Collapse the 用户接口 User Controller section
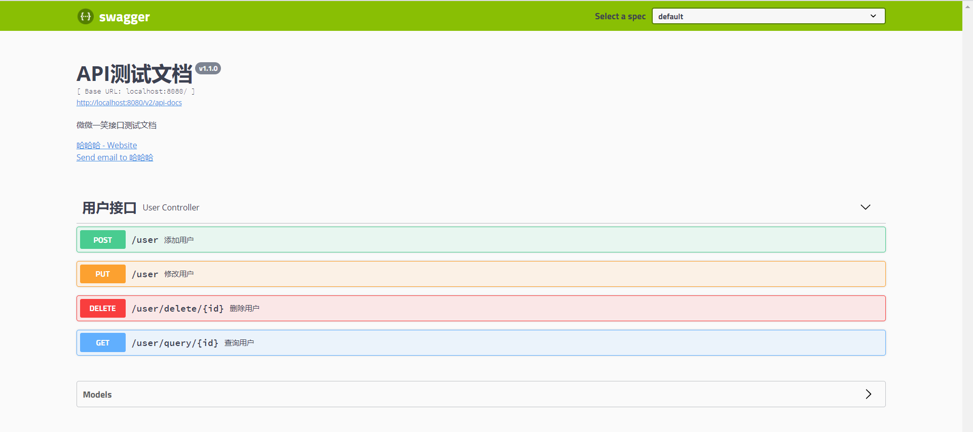Image resolution: width=973 pixels, height=432 pixels. point(866,207)
